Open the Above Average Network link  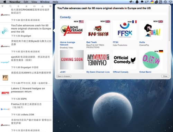(x=67, y=43)
